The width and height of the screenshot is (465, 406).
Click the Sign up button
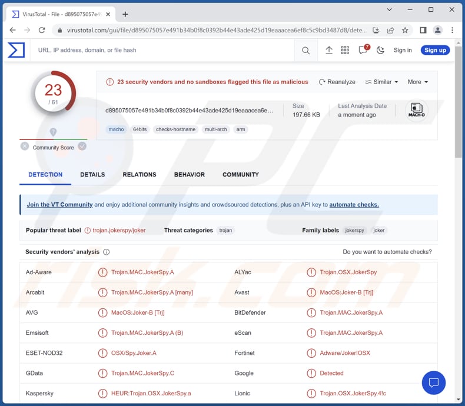click(x=435, y=51)
